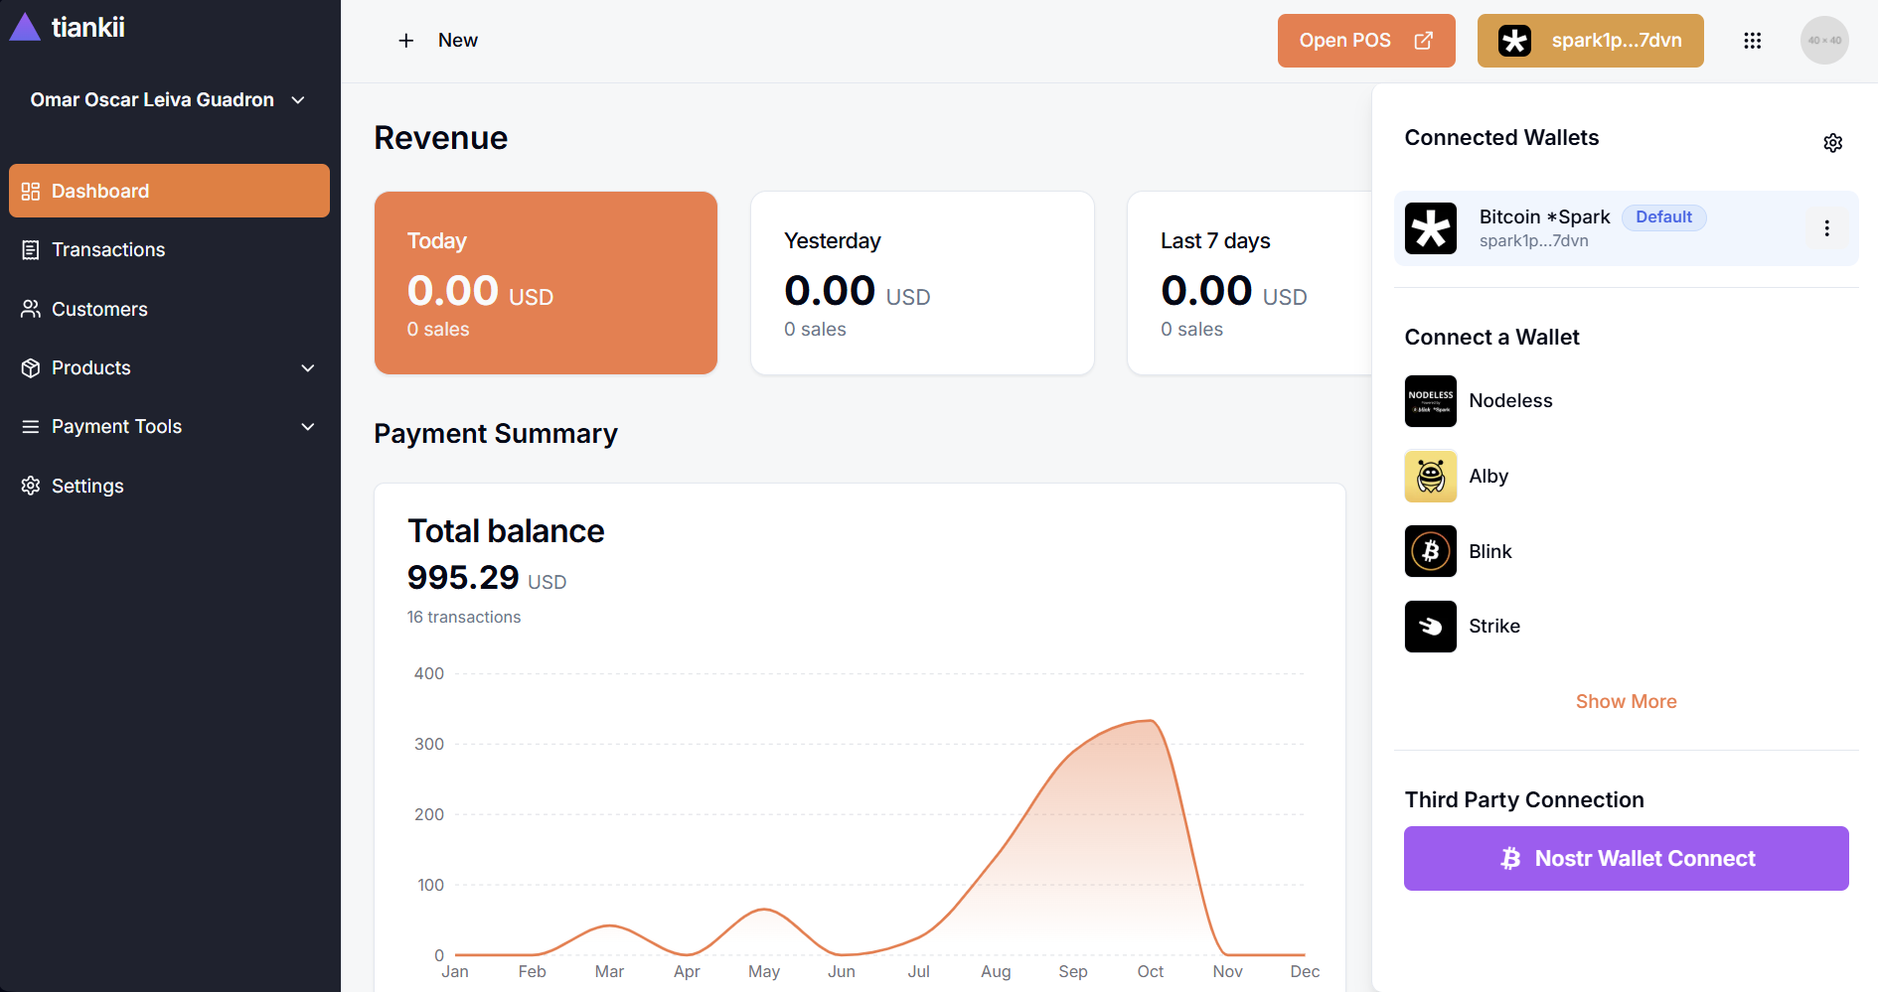This screenshot has width=1878, height=992.
Task: Open Bitcoin Spark wallet three-dot options
Action: pyautogui.click(x=1826, y=228)
